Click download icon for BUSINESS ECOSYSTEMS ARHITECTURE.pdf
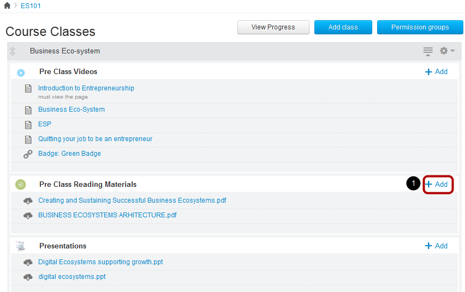The width and height of the screenshot is (465, 292). (x=28, y=215)
